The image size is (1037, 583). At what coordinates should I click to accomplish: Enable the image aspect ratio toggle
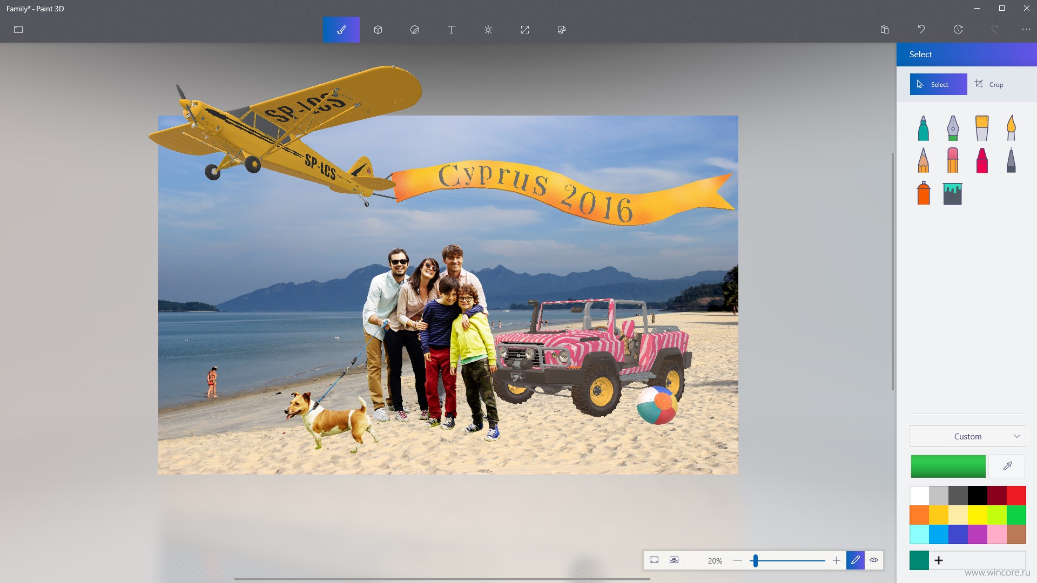pyautogui.click(x=655, y=560)
